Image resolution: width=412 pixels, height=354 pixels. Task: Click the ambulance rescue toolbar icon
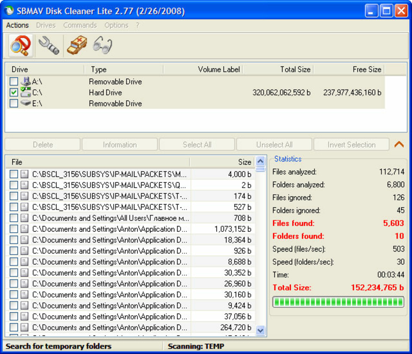[x=77, y=46]
